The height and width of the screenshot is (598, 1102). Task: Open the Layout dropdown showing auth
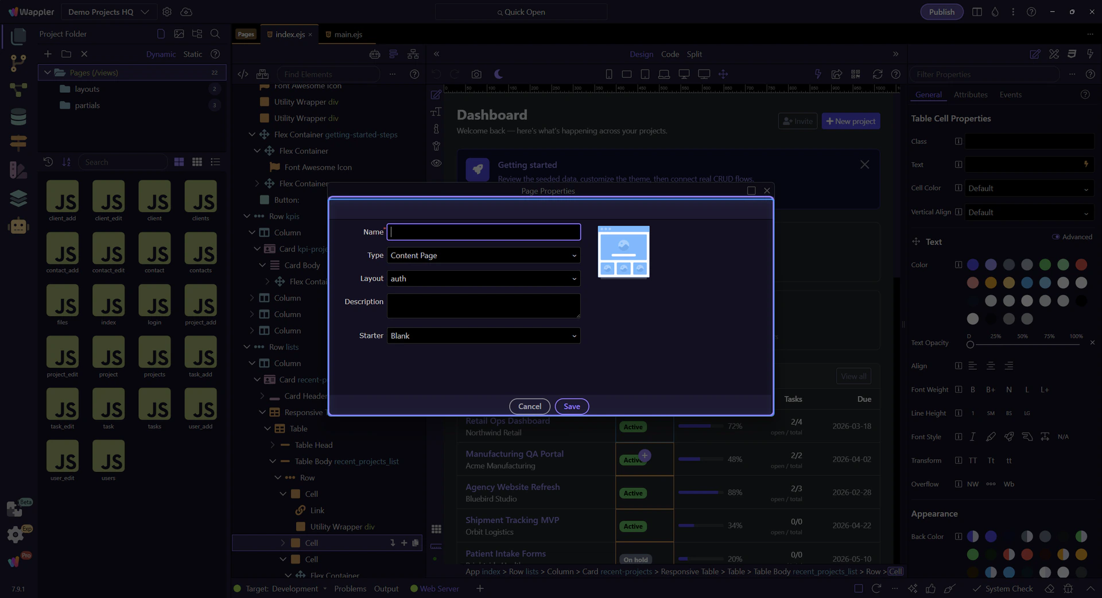pos(483,279)
